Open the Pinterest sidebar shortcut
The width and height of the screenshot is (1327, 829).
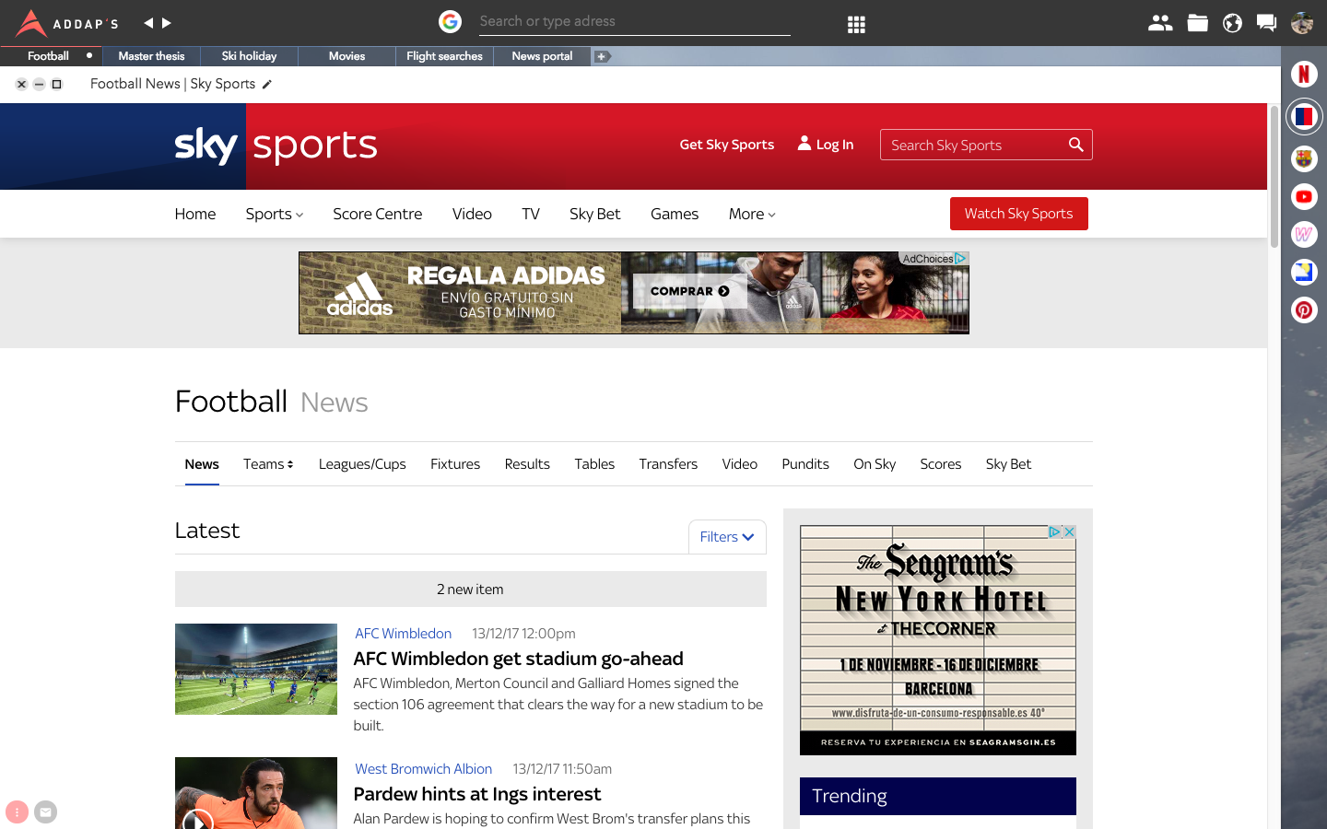click(1303, 309)
